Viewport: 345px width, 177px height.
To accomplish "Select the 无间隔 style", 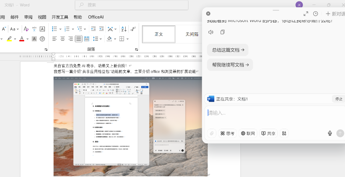I will [192, 34].
